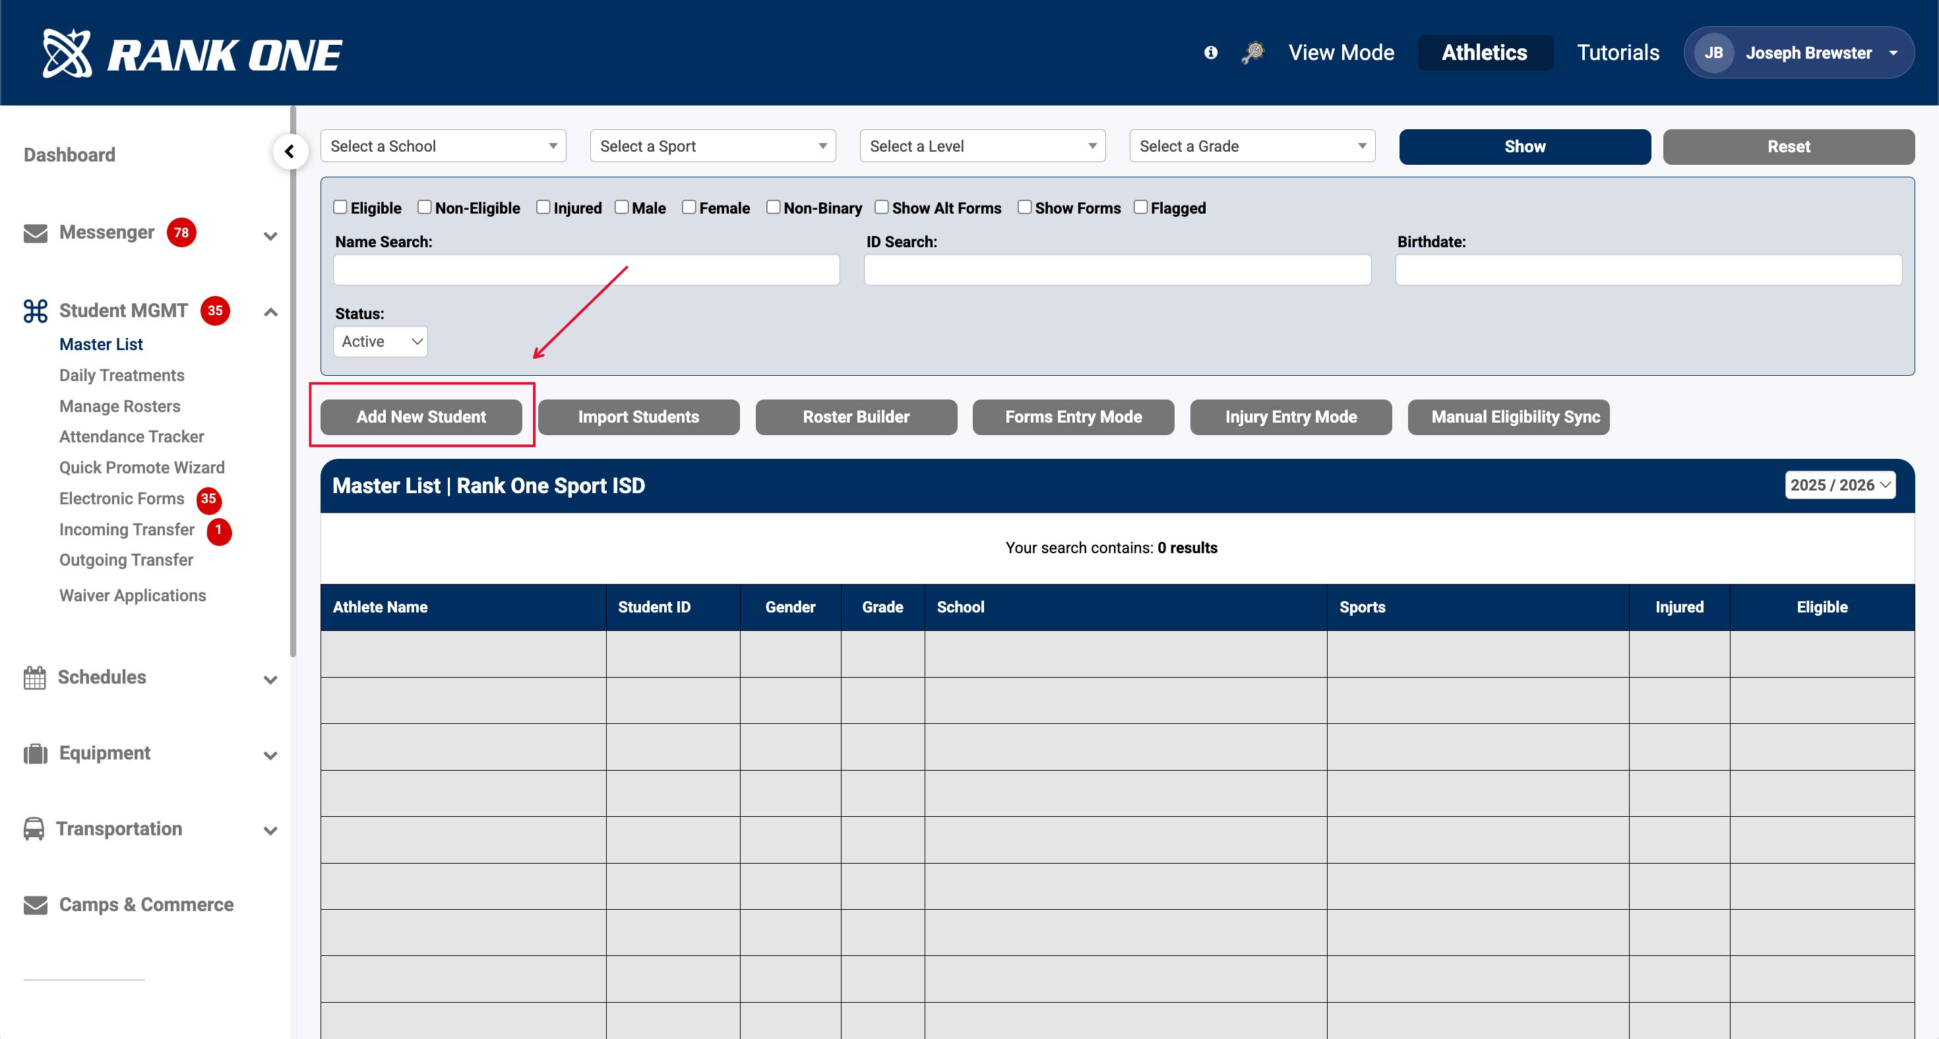Switch to Injury Entry Mode
Screen dimensions: 1939x1039
click(x=1290, y=417)
